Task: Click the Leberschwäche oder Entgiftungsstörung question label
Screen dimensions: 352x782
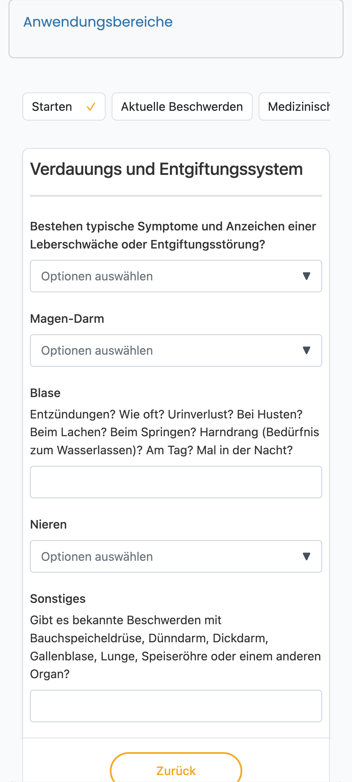Action: (x=173, y=235)
